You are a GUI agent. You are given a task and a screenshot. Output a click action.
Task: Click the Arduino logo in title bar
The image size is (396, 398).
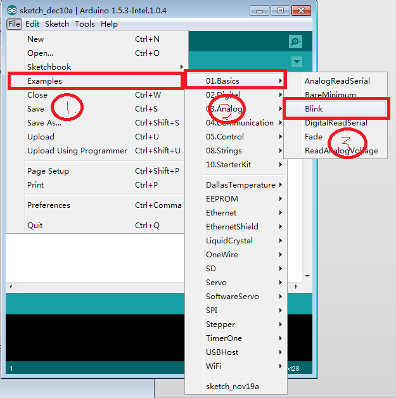click(x=12, y=10)
